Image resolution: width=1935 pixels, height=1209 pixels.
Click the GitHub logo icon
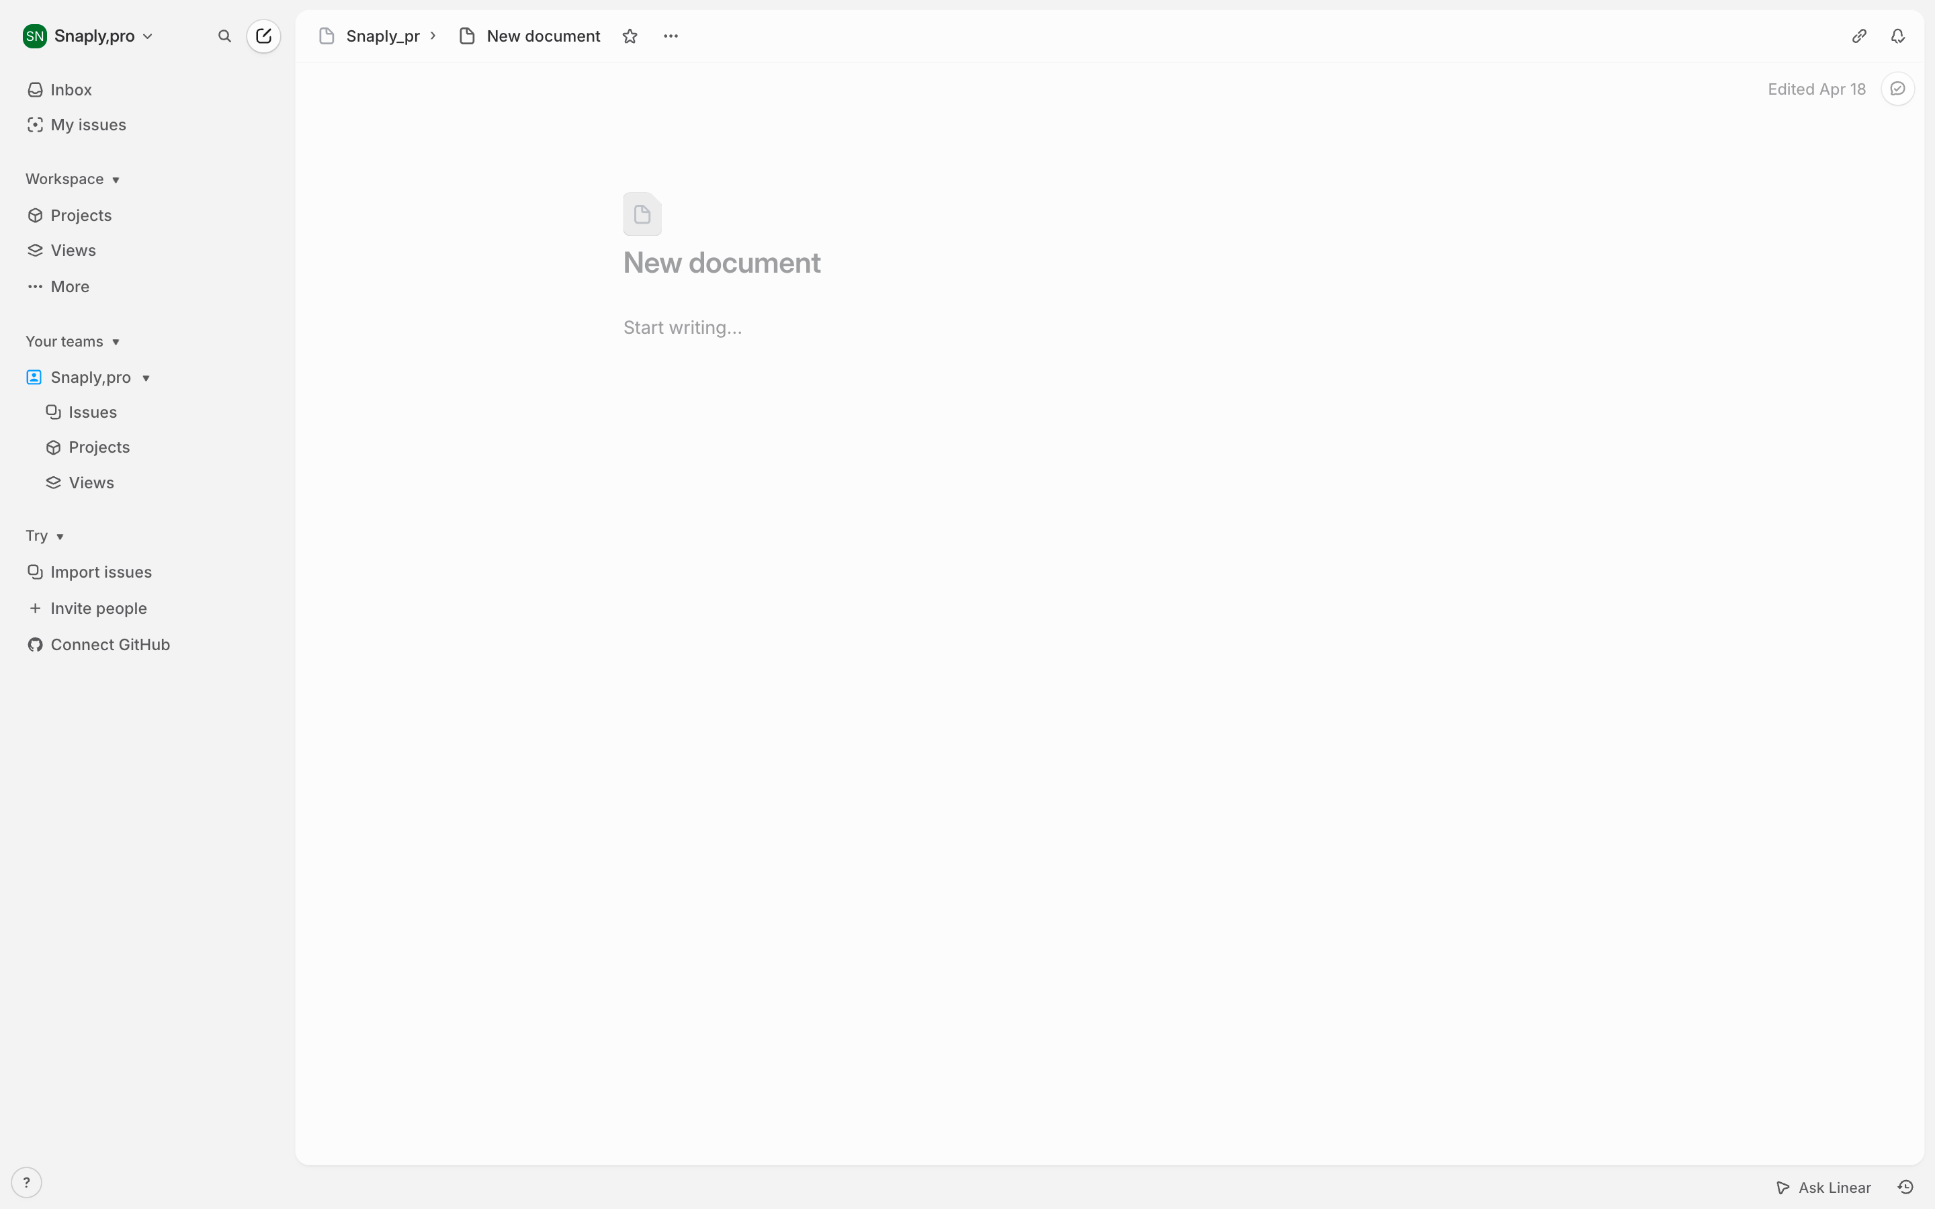35,645
